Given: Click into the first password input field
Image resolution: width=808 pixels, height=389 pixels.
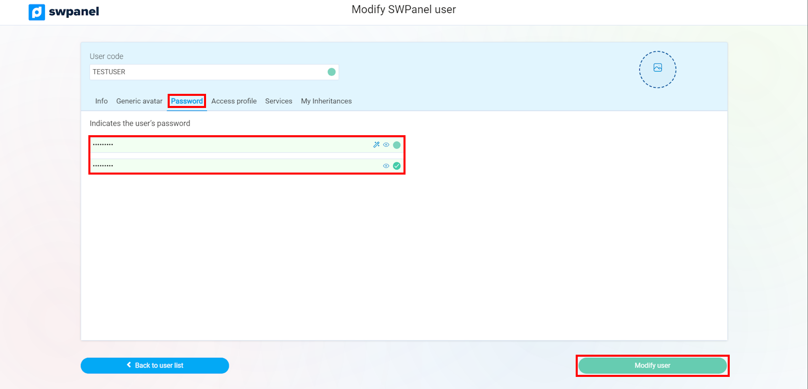Looking at the screenshot, I should pyautogui.click(x=227, y=145).
